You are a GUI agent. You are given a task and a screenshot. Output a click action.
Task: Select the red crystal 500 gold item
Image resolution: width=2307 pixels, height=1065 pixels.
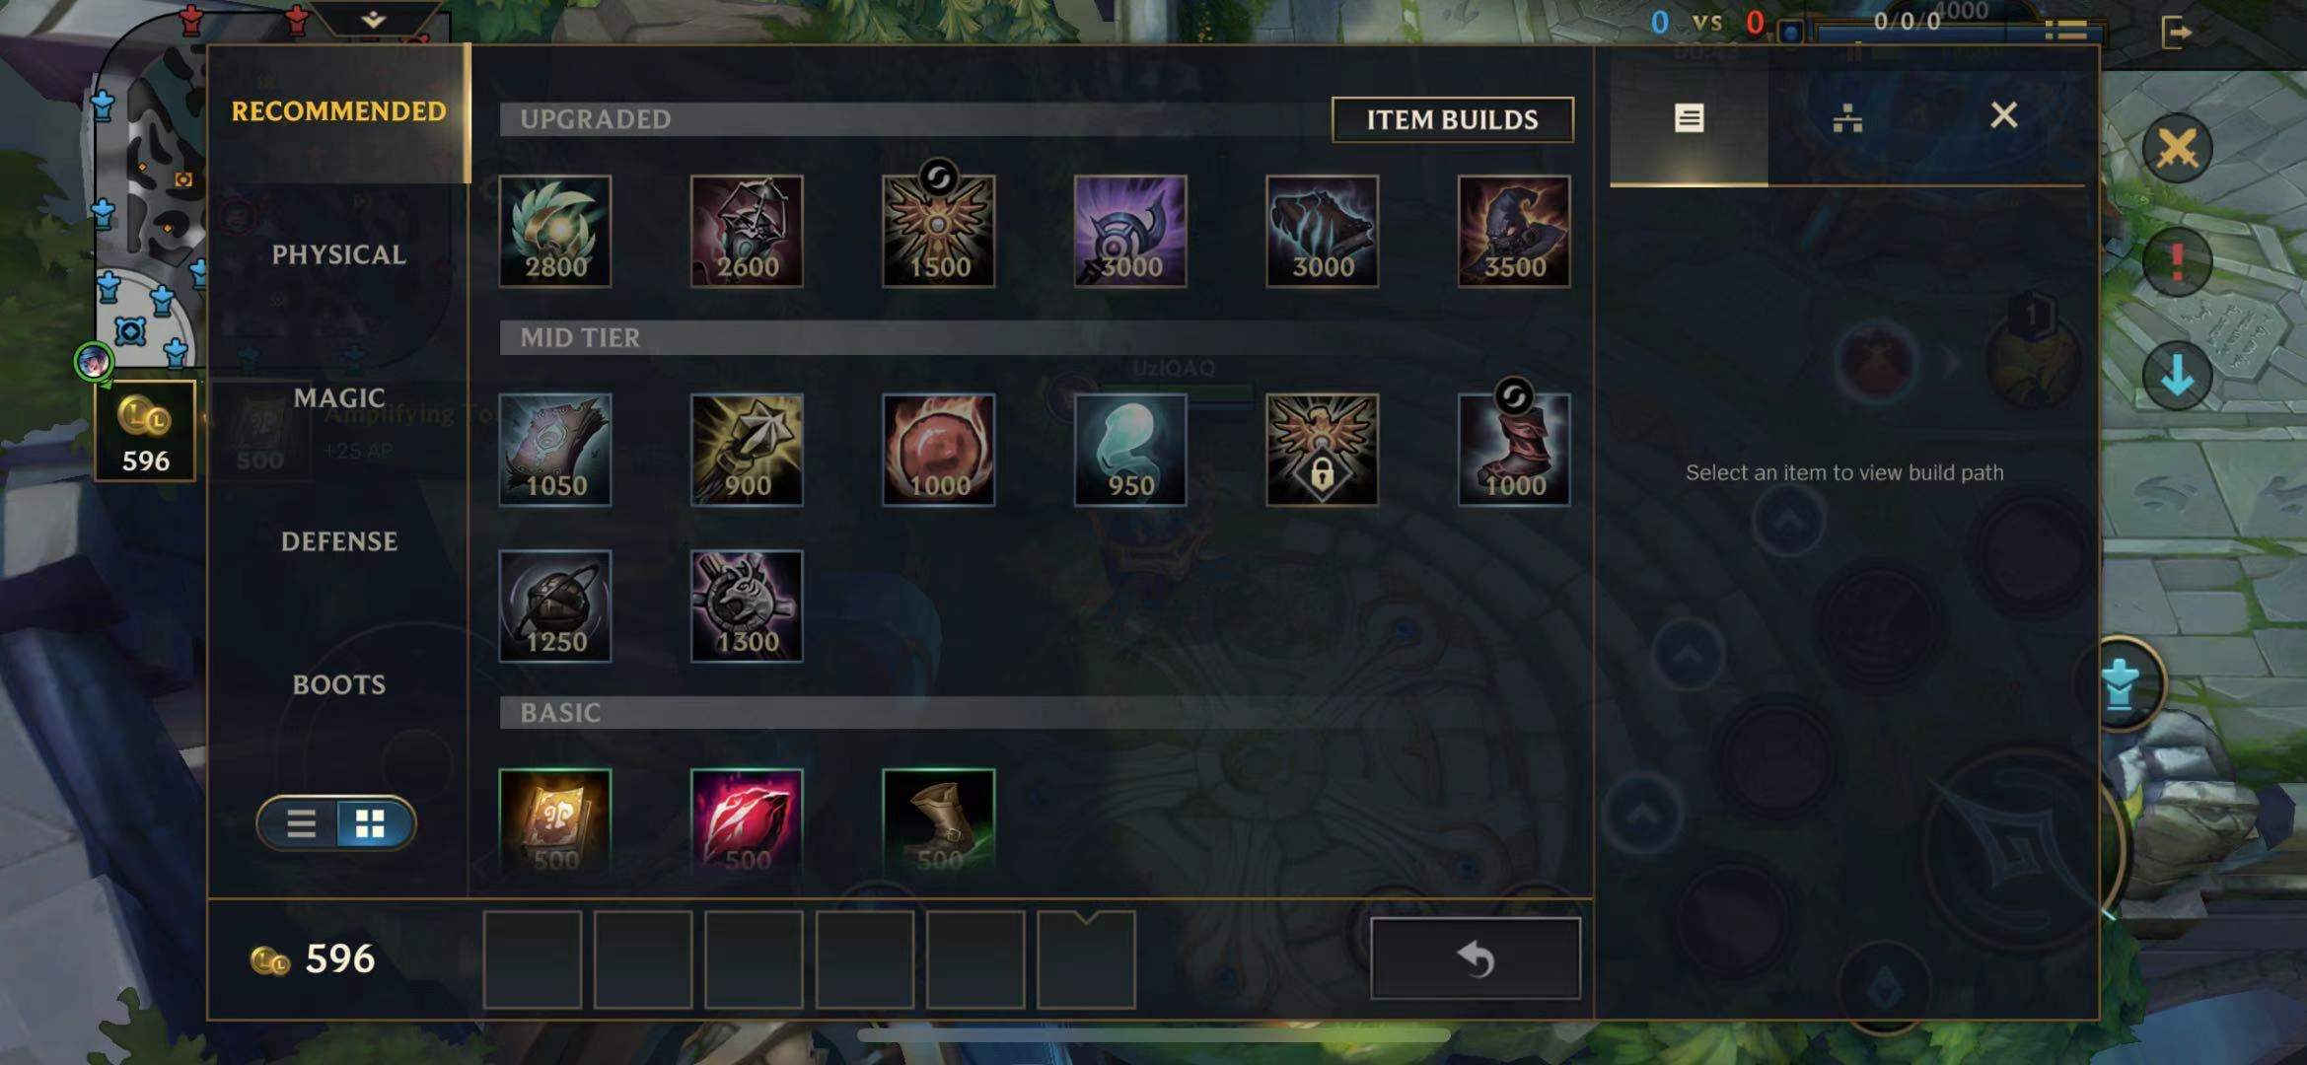pos(747,820)
